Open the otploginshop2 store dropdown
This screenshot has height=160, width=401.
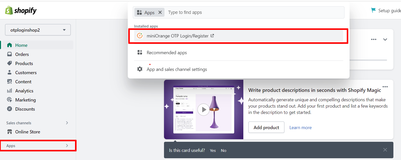click(38, 30)
